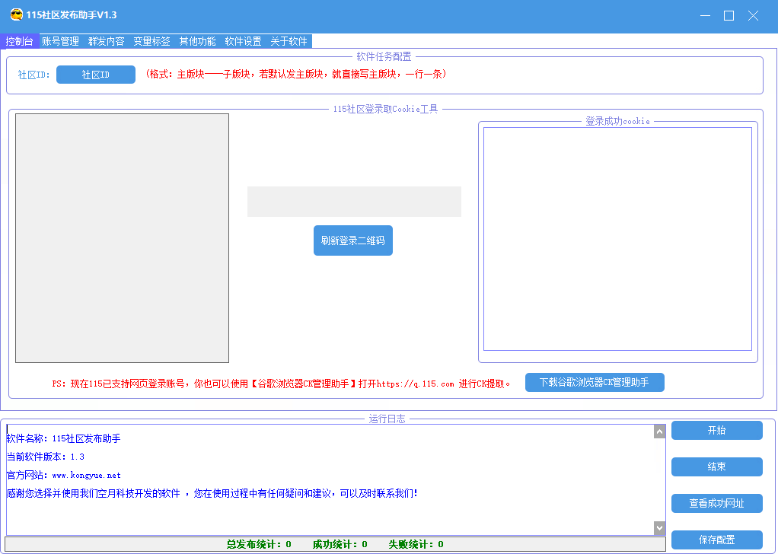The image size is (778, 554).
Task: Click the app logo icon in title bar
Action: click(x=17, y=15)
